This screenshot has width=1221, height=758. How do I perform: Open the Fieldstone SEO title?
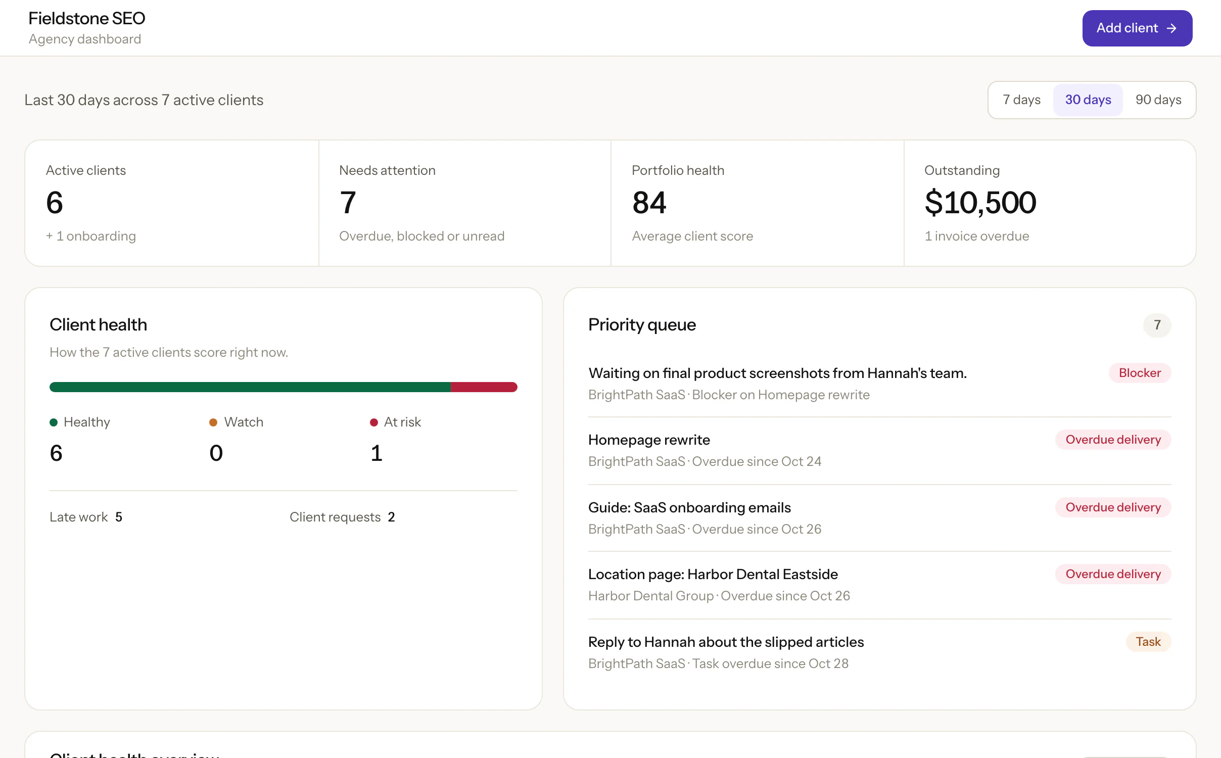click(x=86, y=18)
